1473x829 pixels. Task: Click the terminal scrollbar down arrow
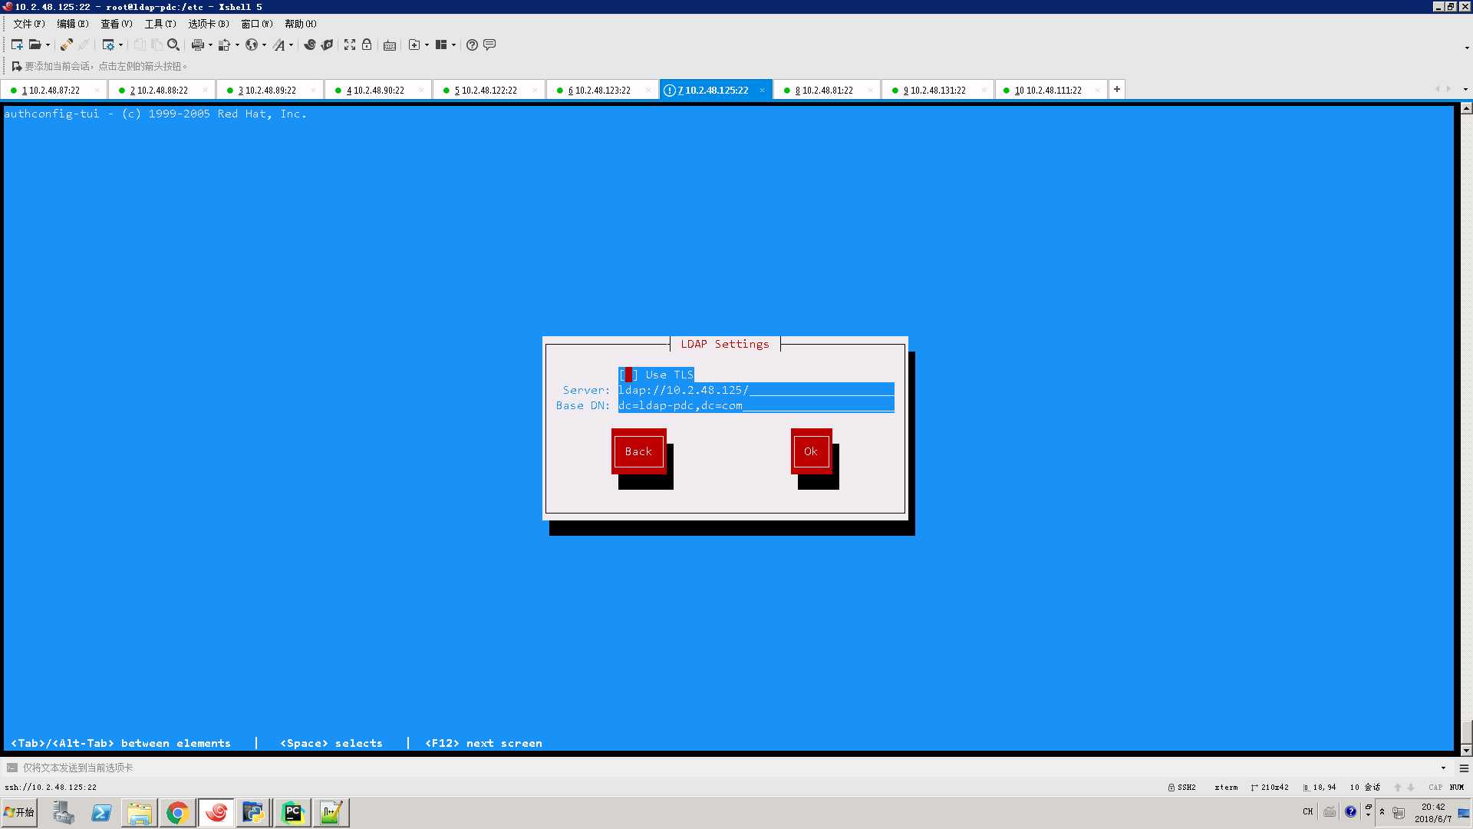point(1466,751)
